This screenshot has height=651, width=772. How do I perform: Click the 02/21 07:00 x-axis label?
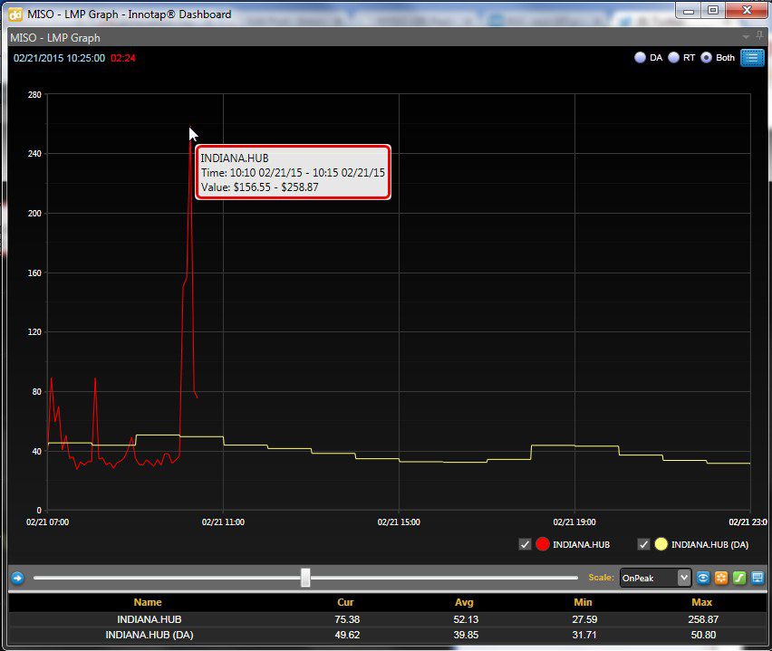click(x=47, y=522)
